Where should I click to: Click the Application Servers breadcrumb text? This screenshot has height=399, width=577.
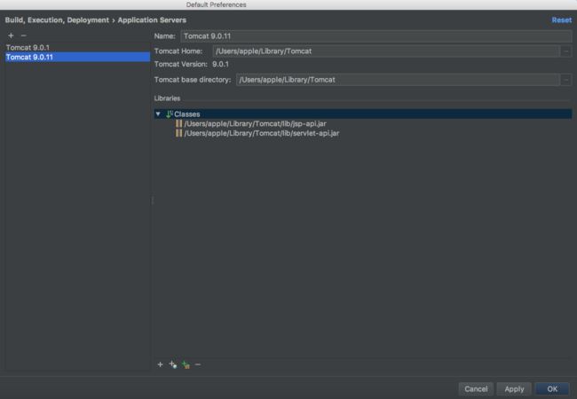pos(152,20)
